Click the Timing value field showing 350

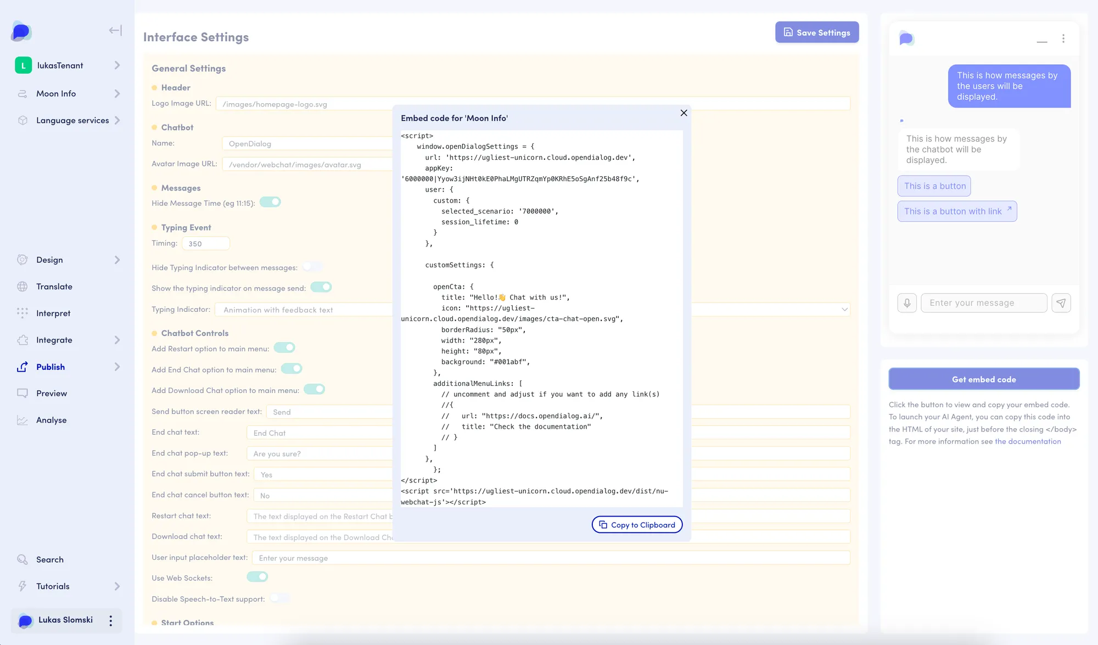(x=205, y=243)
